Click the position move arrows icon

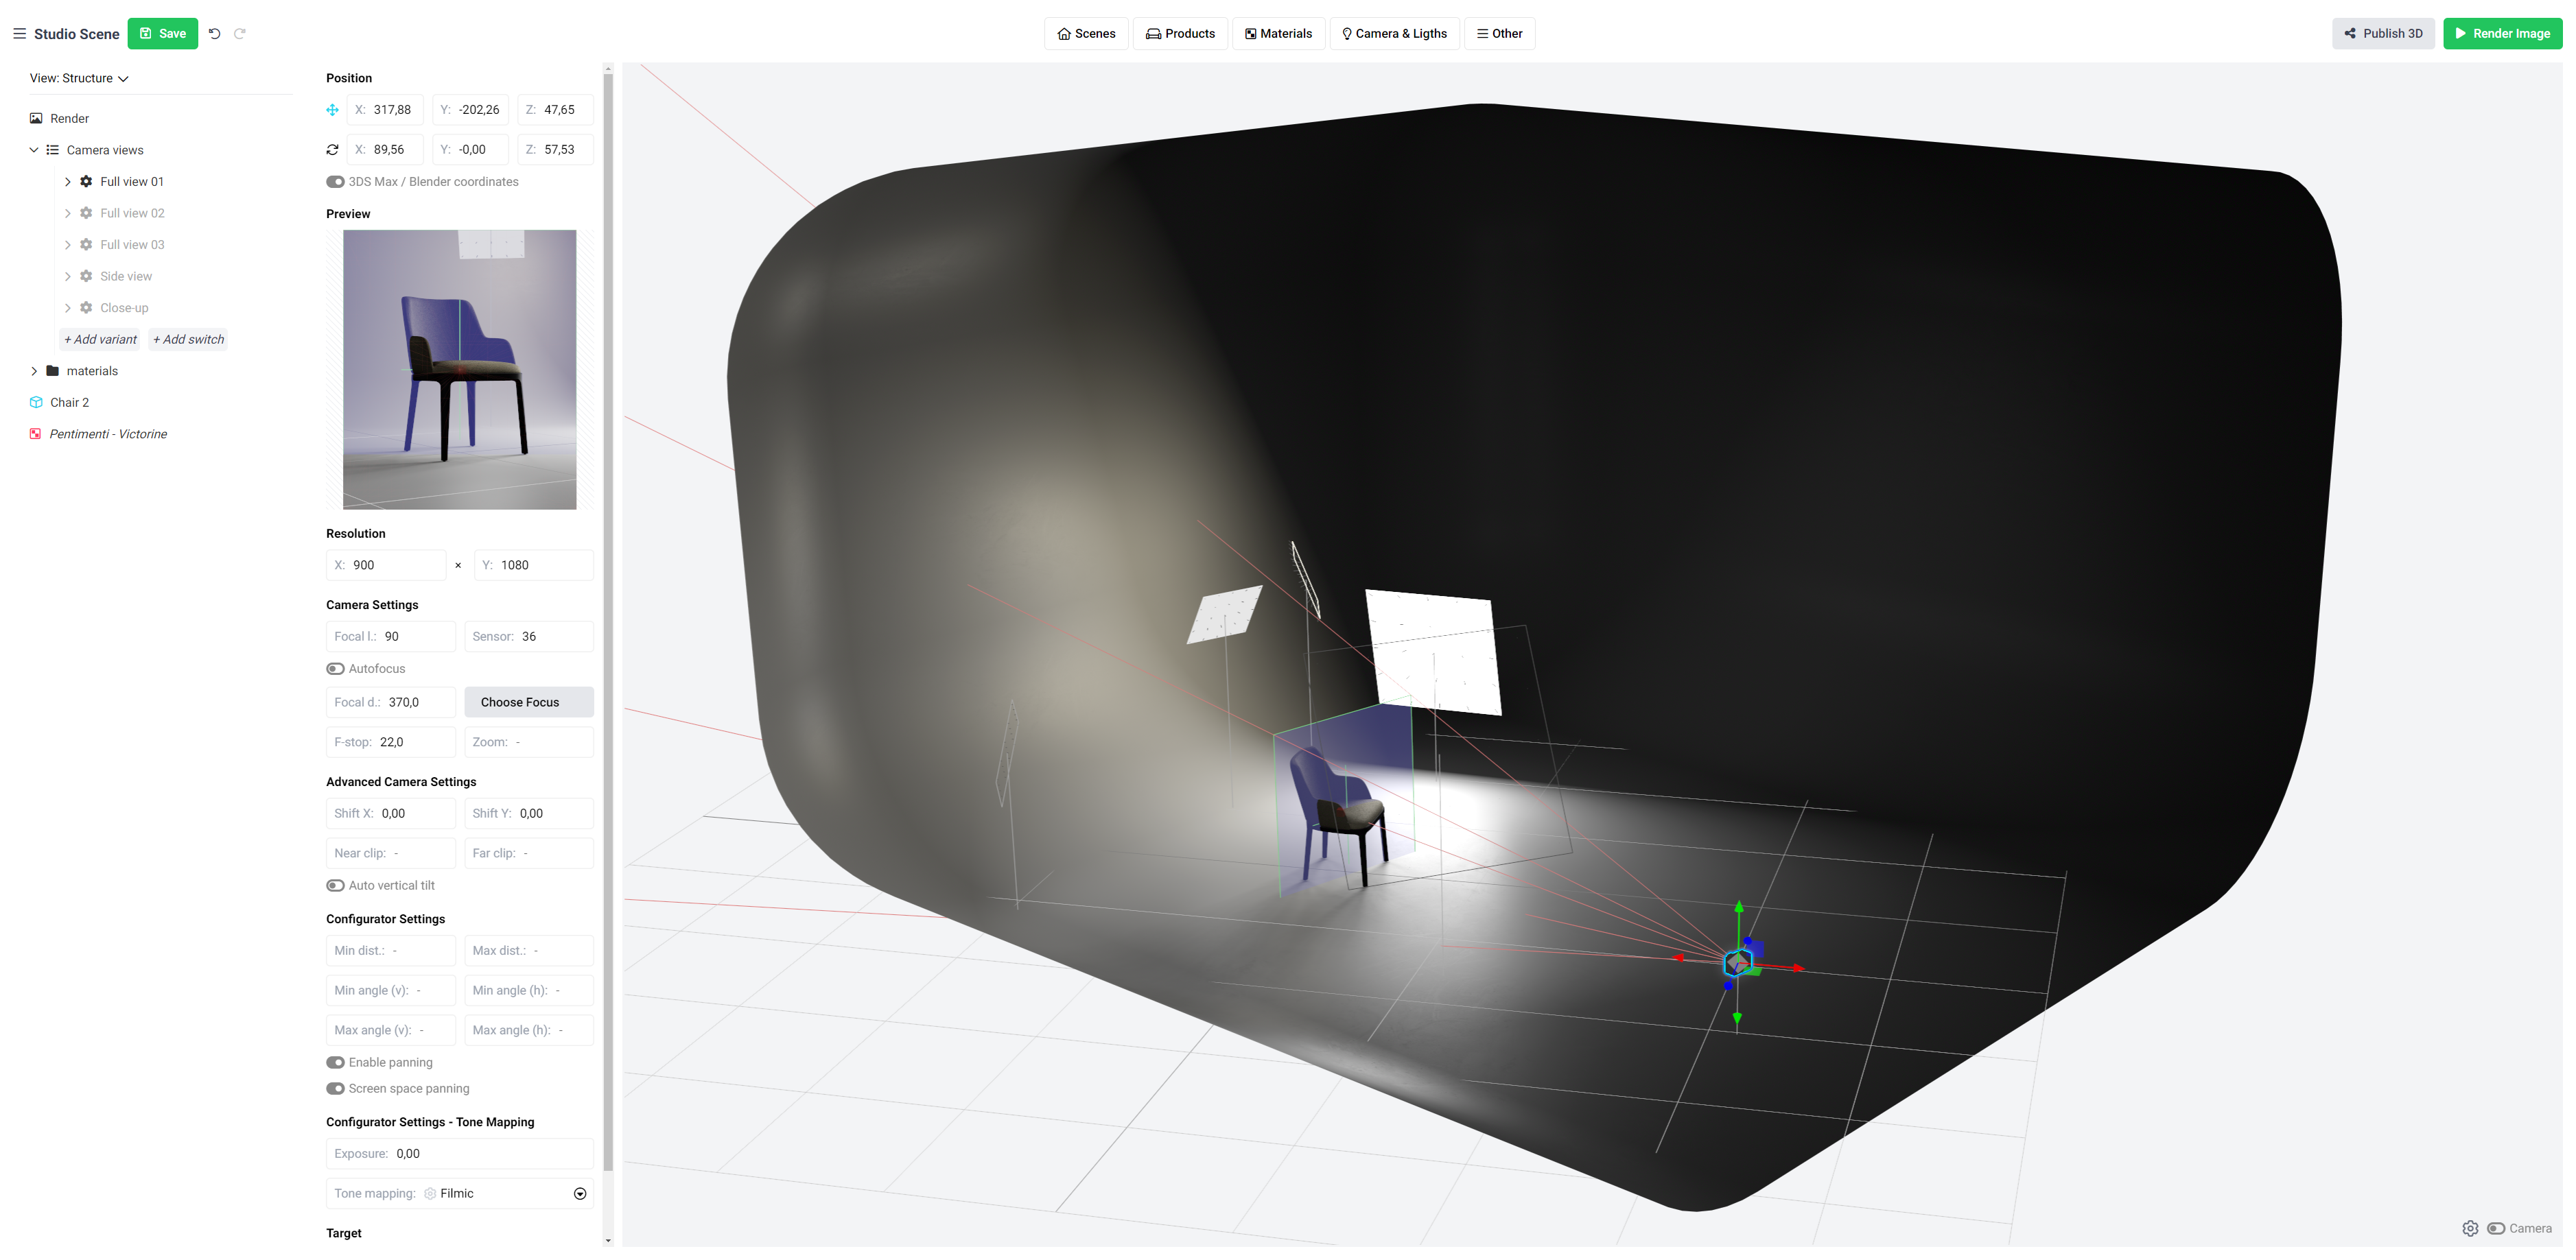(x=332, y=110)
